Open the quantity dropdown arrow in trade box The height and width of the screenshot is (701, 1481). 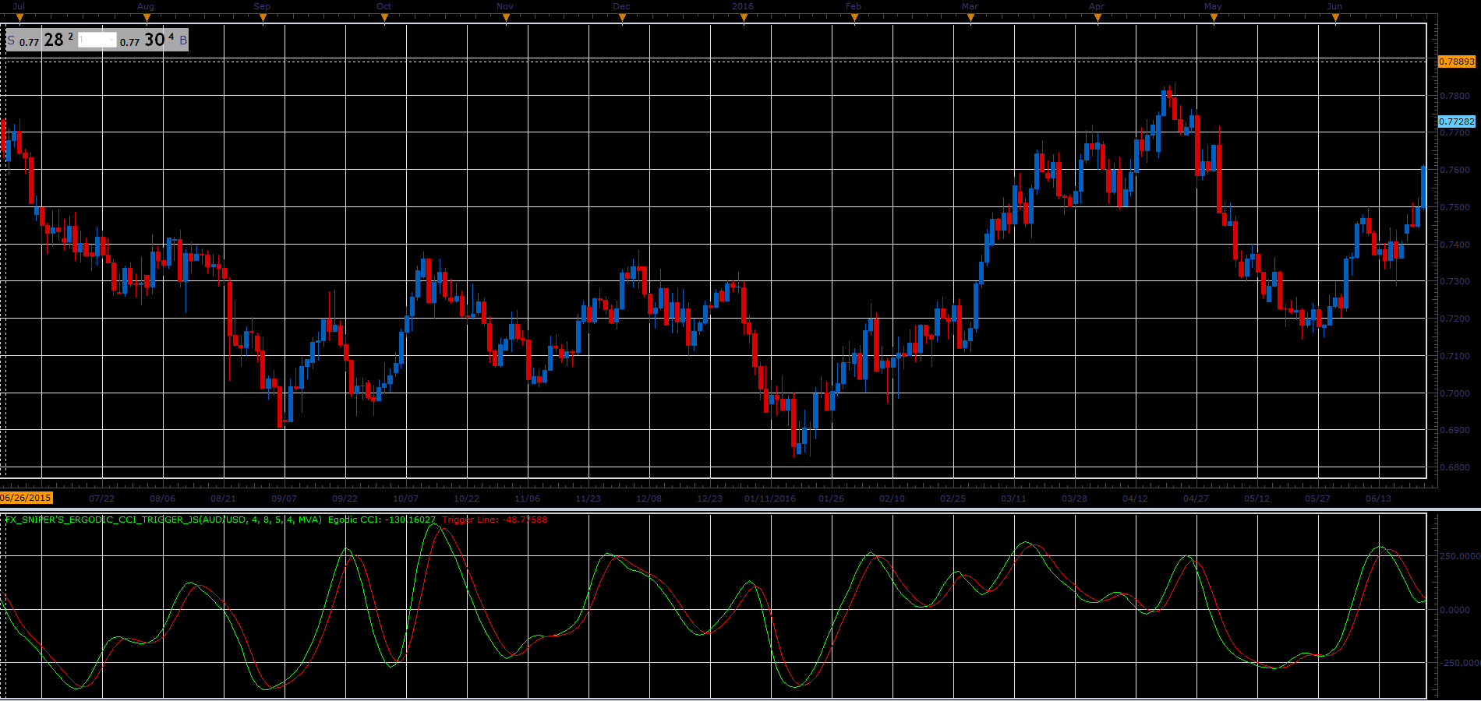pos(113,40)
